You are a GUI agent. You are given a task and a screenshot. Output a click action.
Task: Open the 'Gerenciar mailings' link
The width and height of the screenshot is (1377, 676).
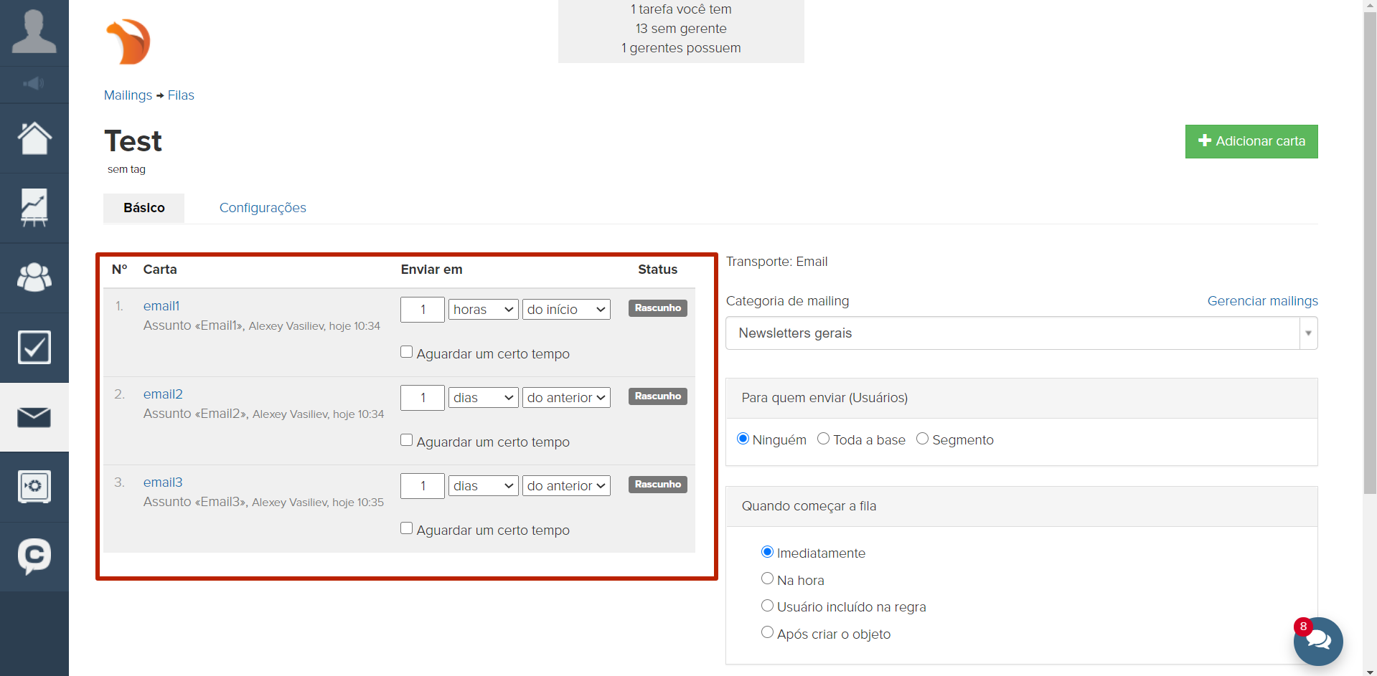[1262, 301]
